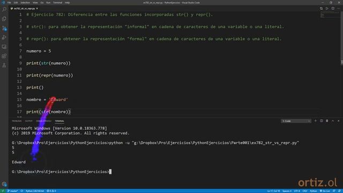Click the remote window indicator in the status bar
The height and width of the screenshot is (193, 343).
coord(3,191)
